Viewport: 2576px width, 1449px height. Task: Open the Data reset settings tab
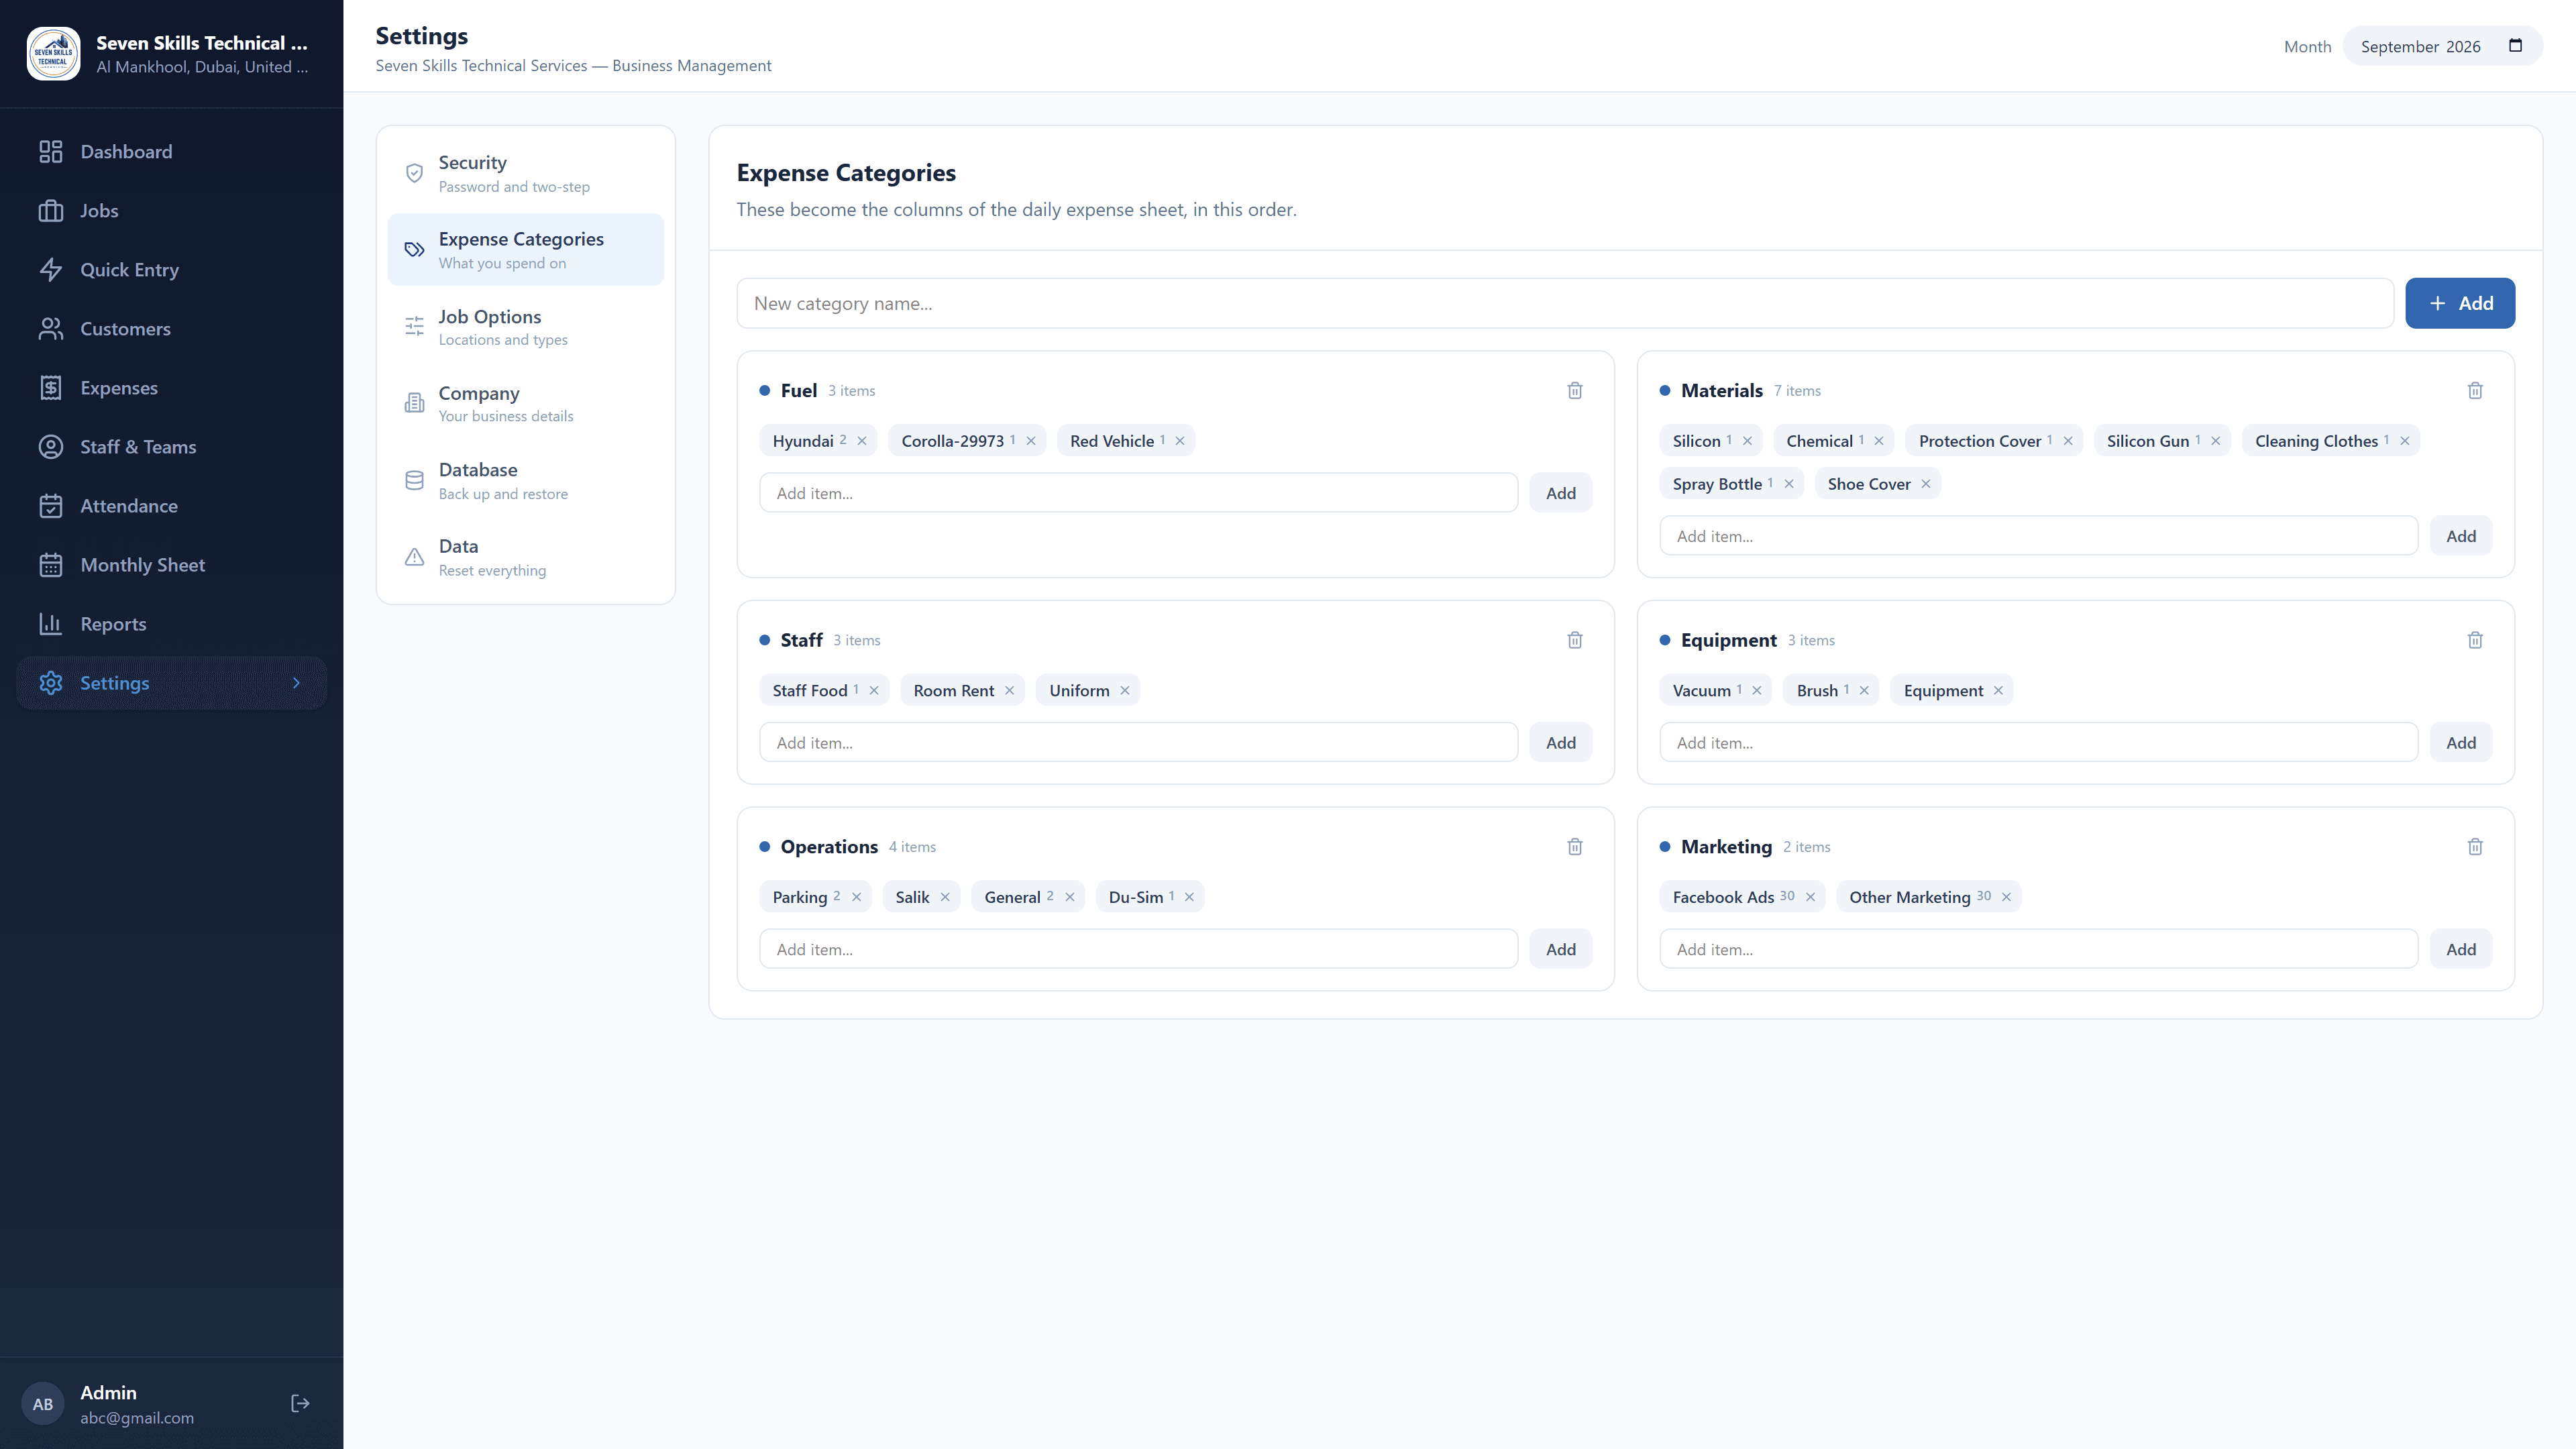pos(526,557)
